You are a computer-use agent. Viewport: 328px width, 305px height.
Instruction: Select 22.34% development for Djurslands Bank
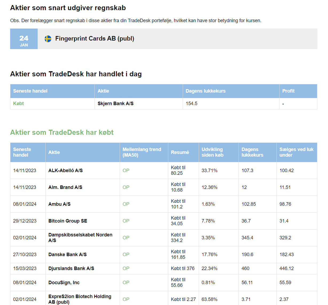click(x=209, y=268)
